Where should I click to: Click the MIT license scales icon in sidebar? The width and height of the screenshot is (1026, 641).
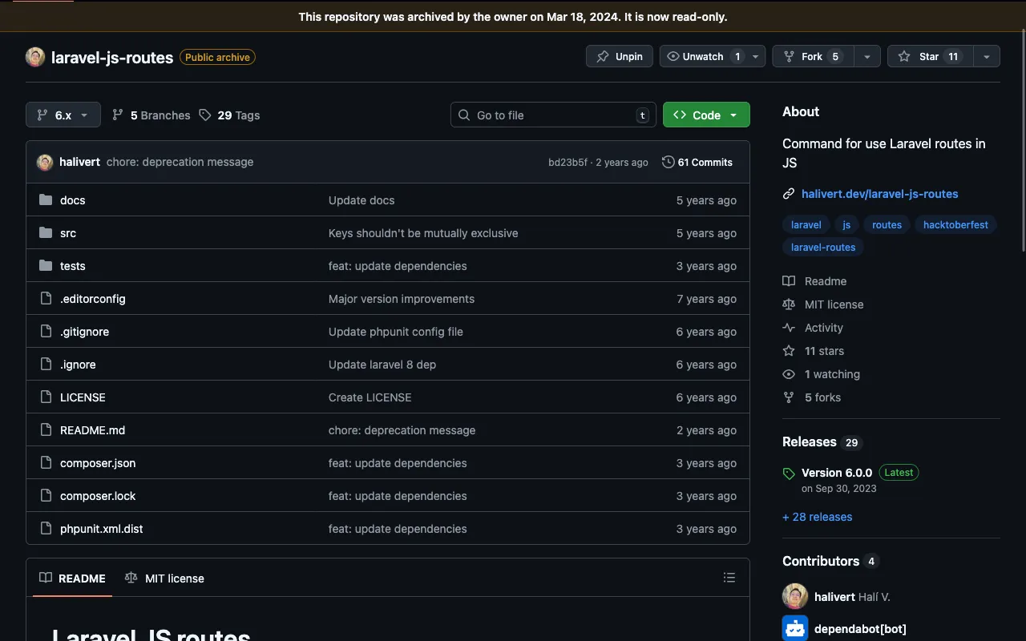(789, 304)
